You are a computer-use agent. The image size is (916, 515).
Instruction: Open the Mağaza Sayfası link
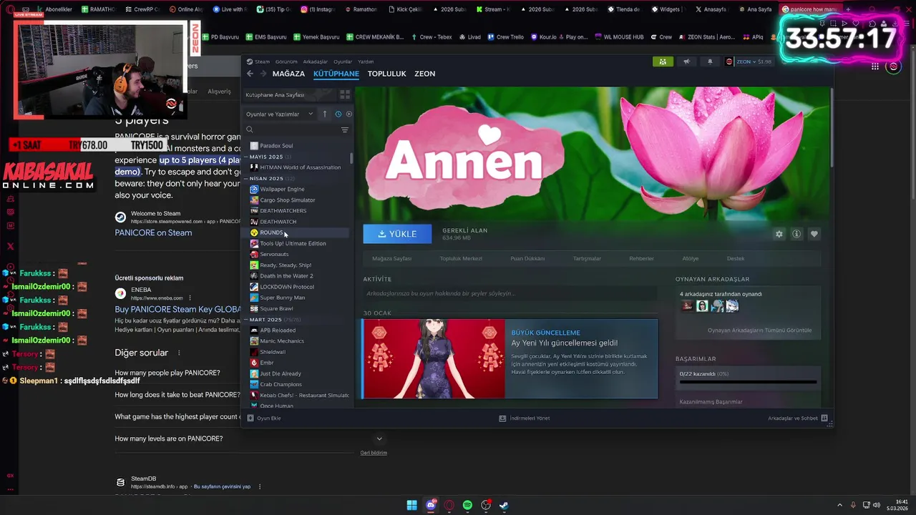391,258
